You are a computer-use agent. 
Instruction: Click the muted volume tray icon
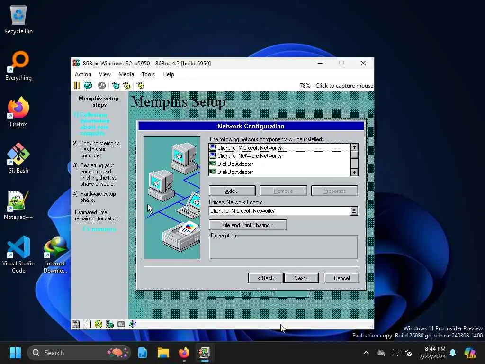click(x=408, y=353)
